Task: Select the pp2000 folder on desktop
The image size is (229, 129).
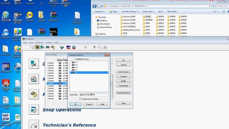Action: pos(42,16)
